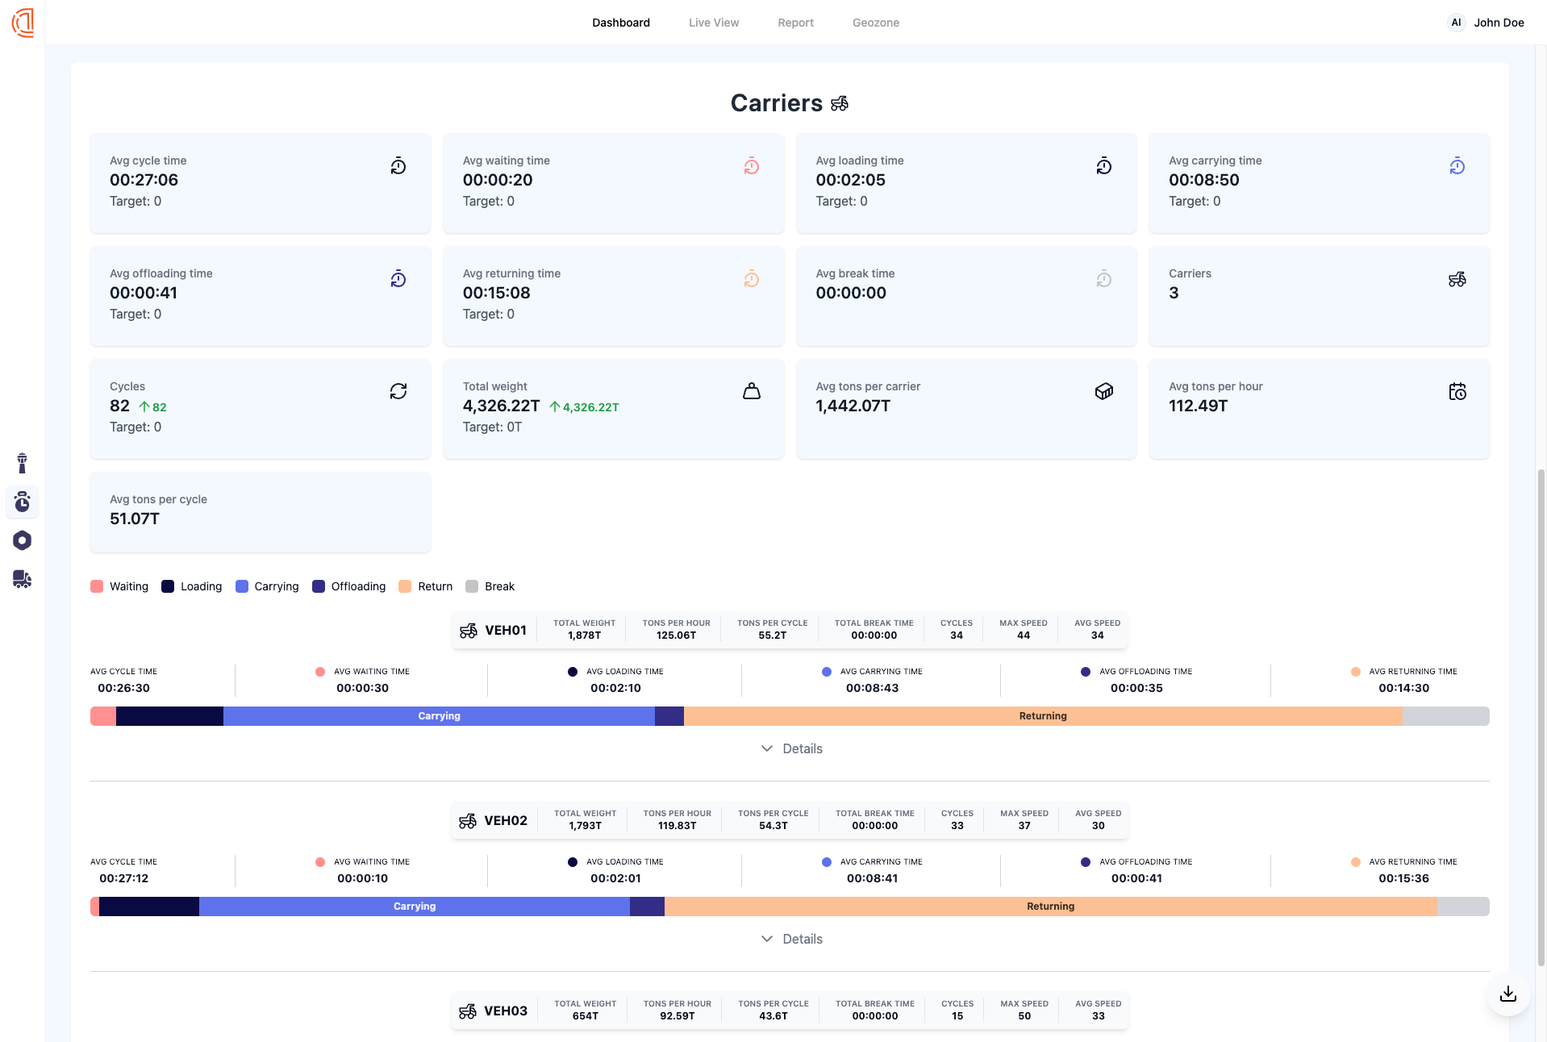1547x1042 pixels.
Task: Click the VEH03 vehicle header
Action: (493, 1011)
